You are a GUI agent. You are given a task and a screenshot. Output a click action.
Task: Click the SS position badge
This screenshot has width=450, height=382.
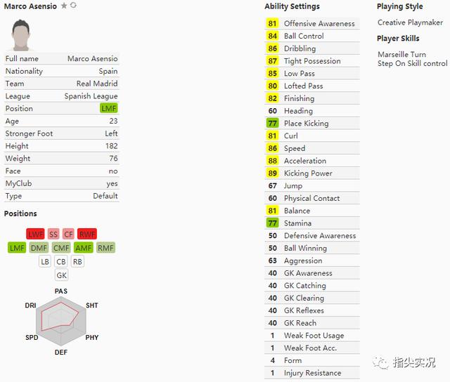point(53,234)
